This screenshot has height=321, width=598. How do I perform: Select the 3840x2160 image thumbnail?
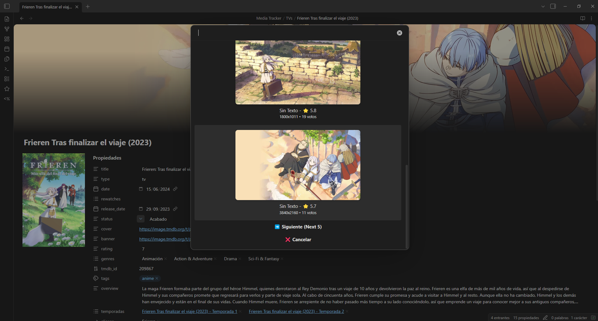click(x=298, y=165)
